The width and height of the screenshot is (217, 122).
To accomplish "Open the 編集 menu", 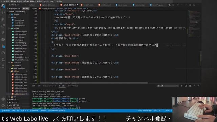I will [13, 1].
